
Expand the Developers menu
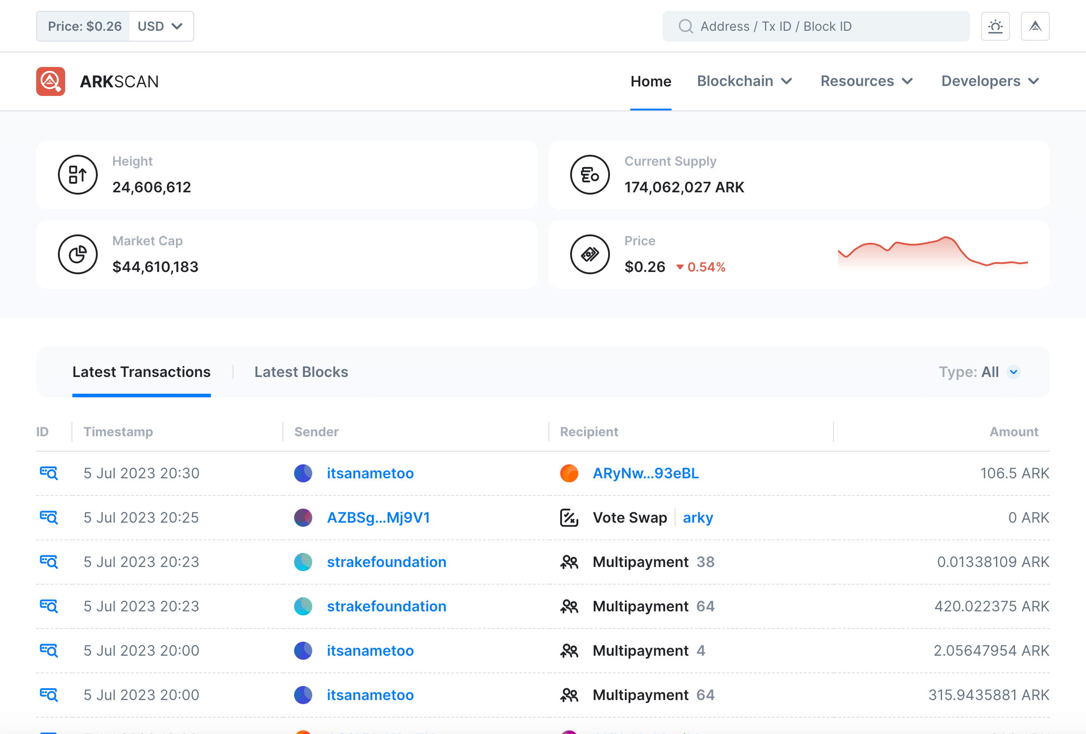click(990, 81)
